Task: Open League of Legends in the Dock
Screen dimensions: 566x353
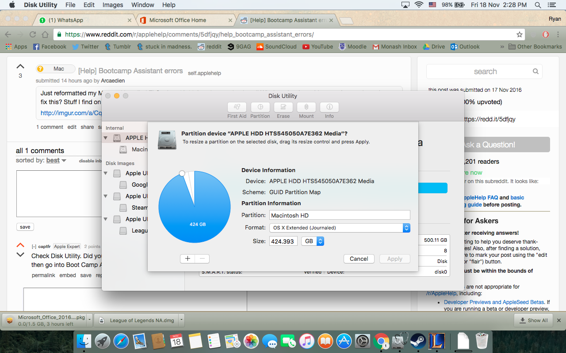Action: coord(436,341)
